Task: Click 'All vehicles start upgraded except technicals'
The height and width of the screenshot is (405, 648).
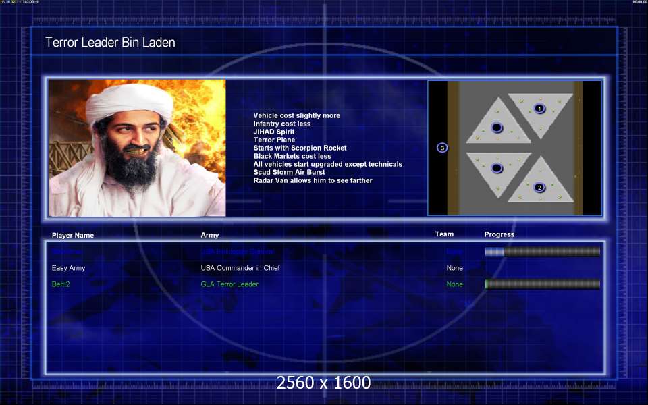Action: [x=328, y=164]
